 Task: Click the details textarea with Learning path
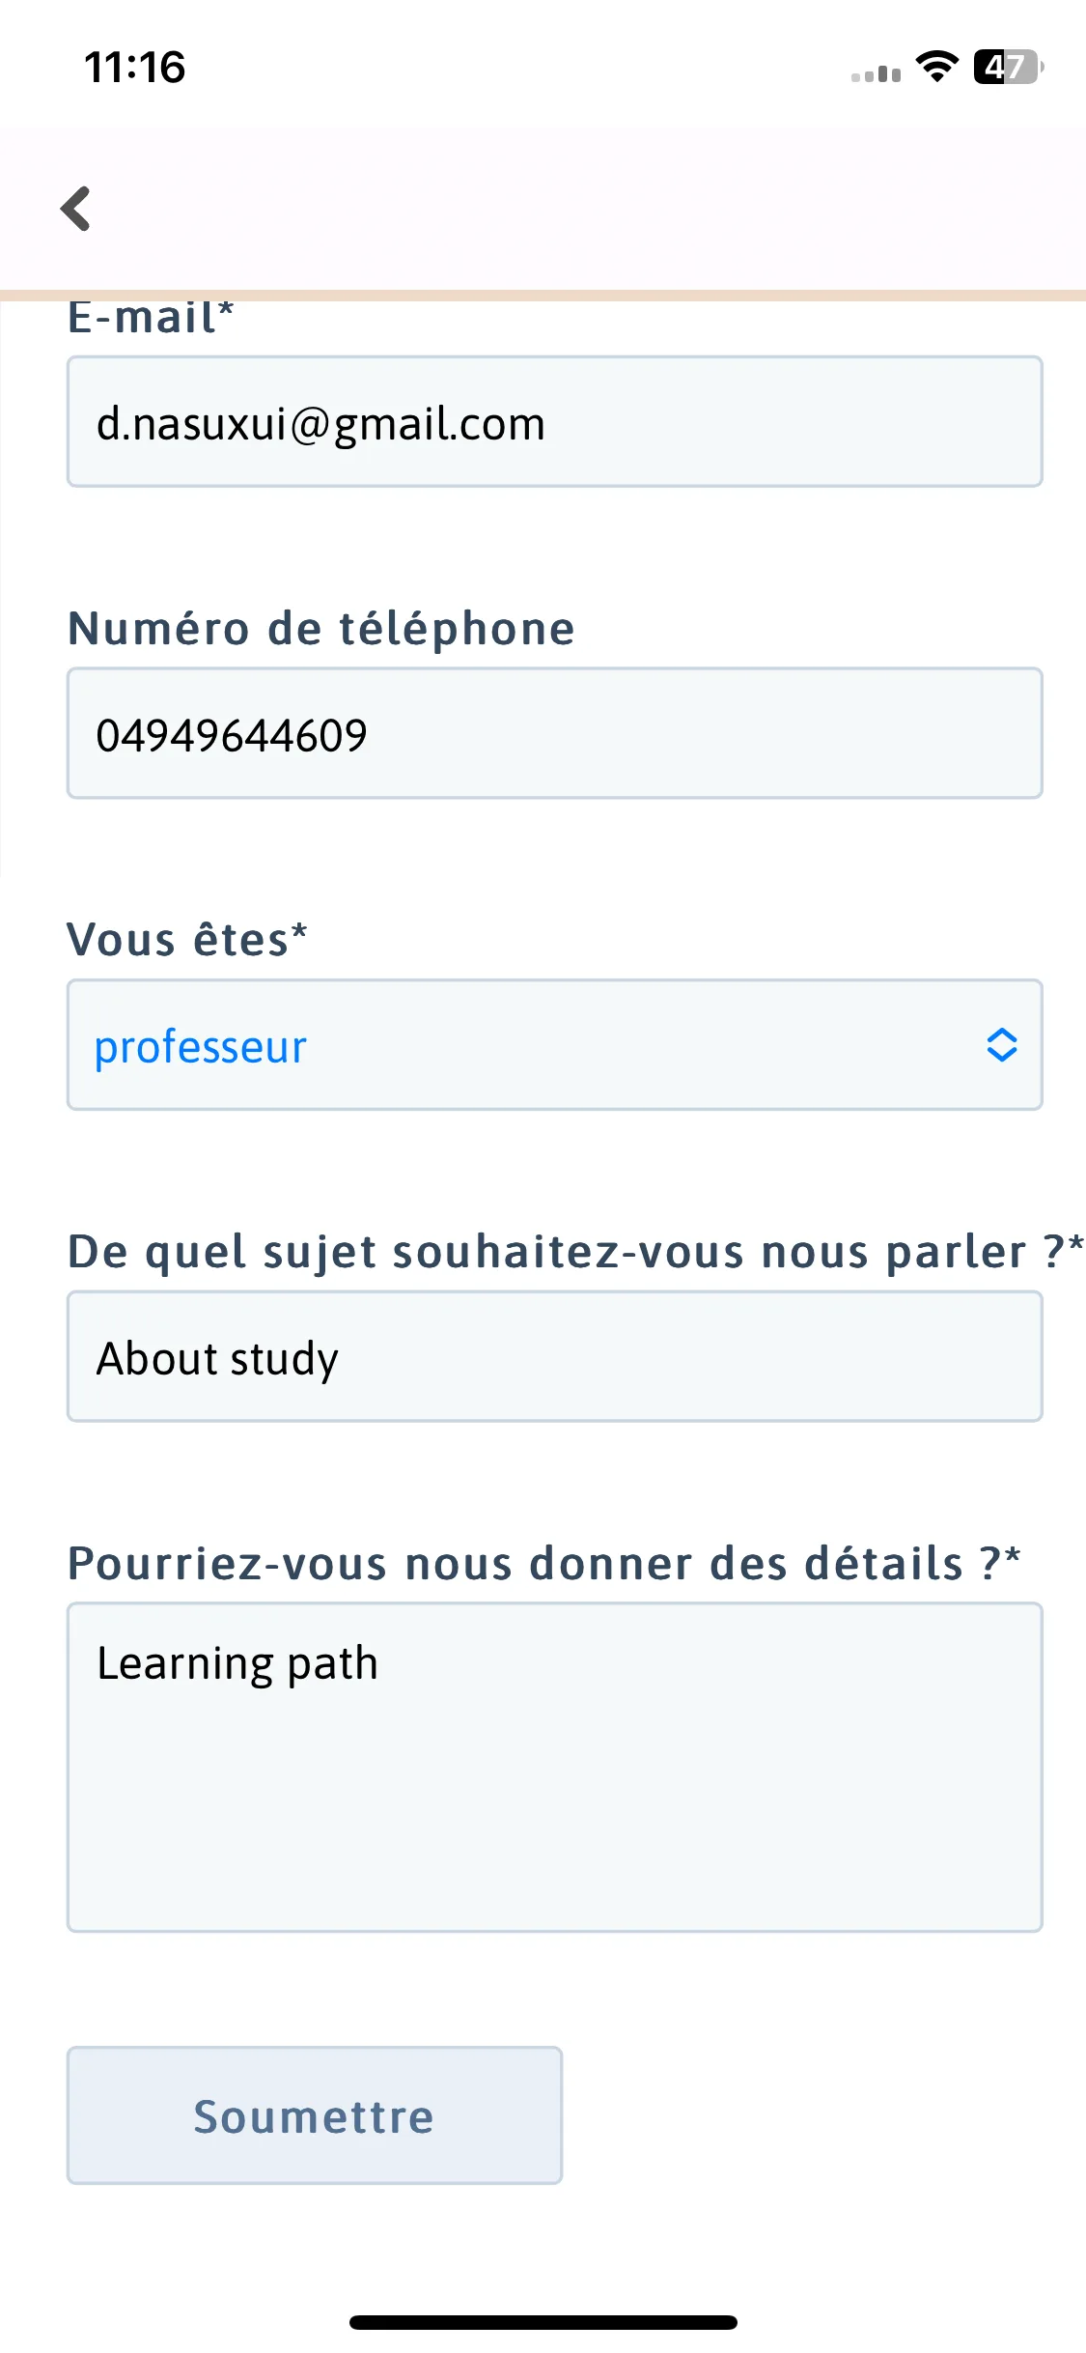pyautogui.click(x=554, y=1768)
